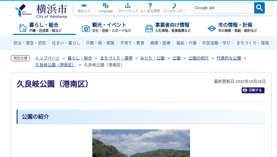Click the コールセンター phone icon
Viewport: 277px width, 157px height.
point(174,6)
